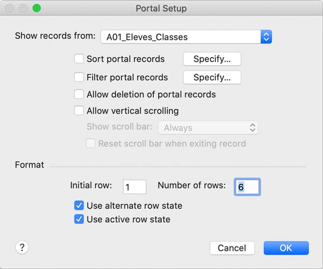Uncheck Use active row state
This screenshot has height=269, width=323.
(x=79, y=219)
